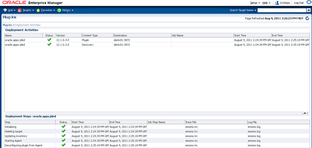The height and width of the screenshot is (148, 312).
Task: Click green check status for Plugin row
Action: point(49,40)
